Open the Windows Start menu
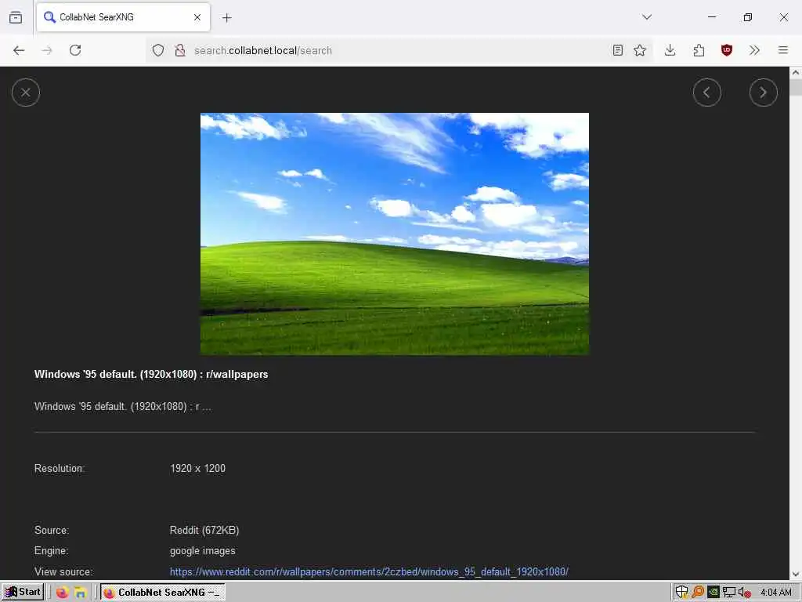The height and width of the screenshot is (602, 802). [x=23, y=593]
